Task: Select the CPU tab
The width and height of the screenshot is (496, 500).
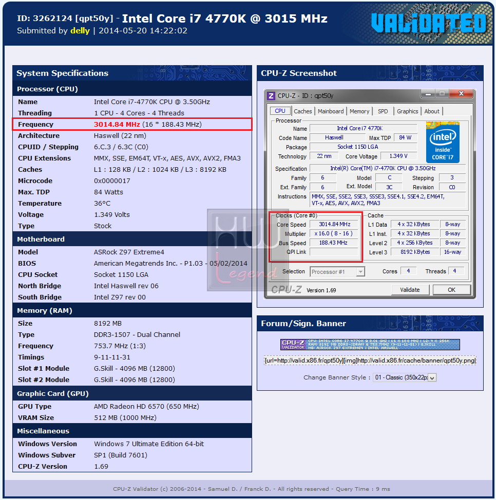Action: click(280, 111)
